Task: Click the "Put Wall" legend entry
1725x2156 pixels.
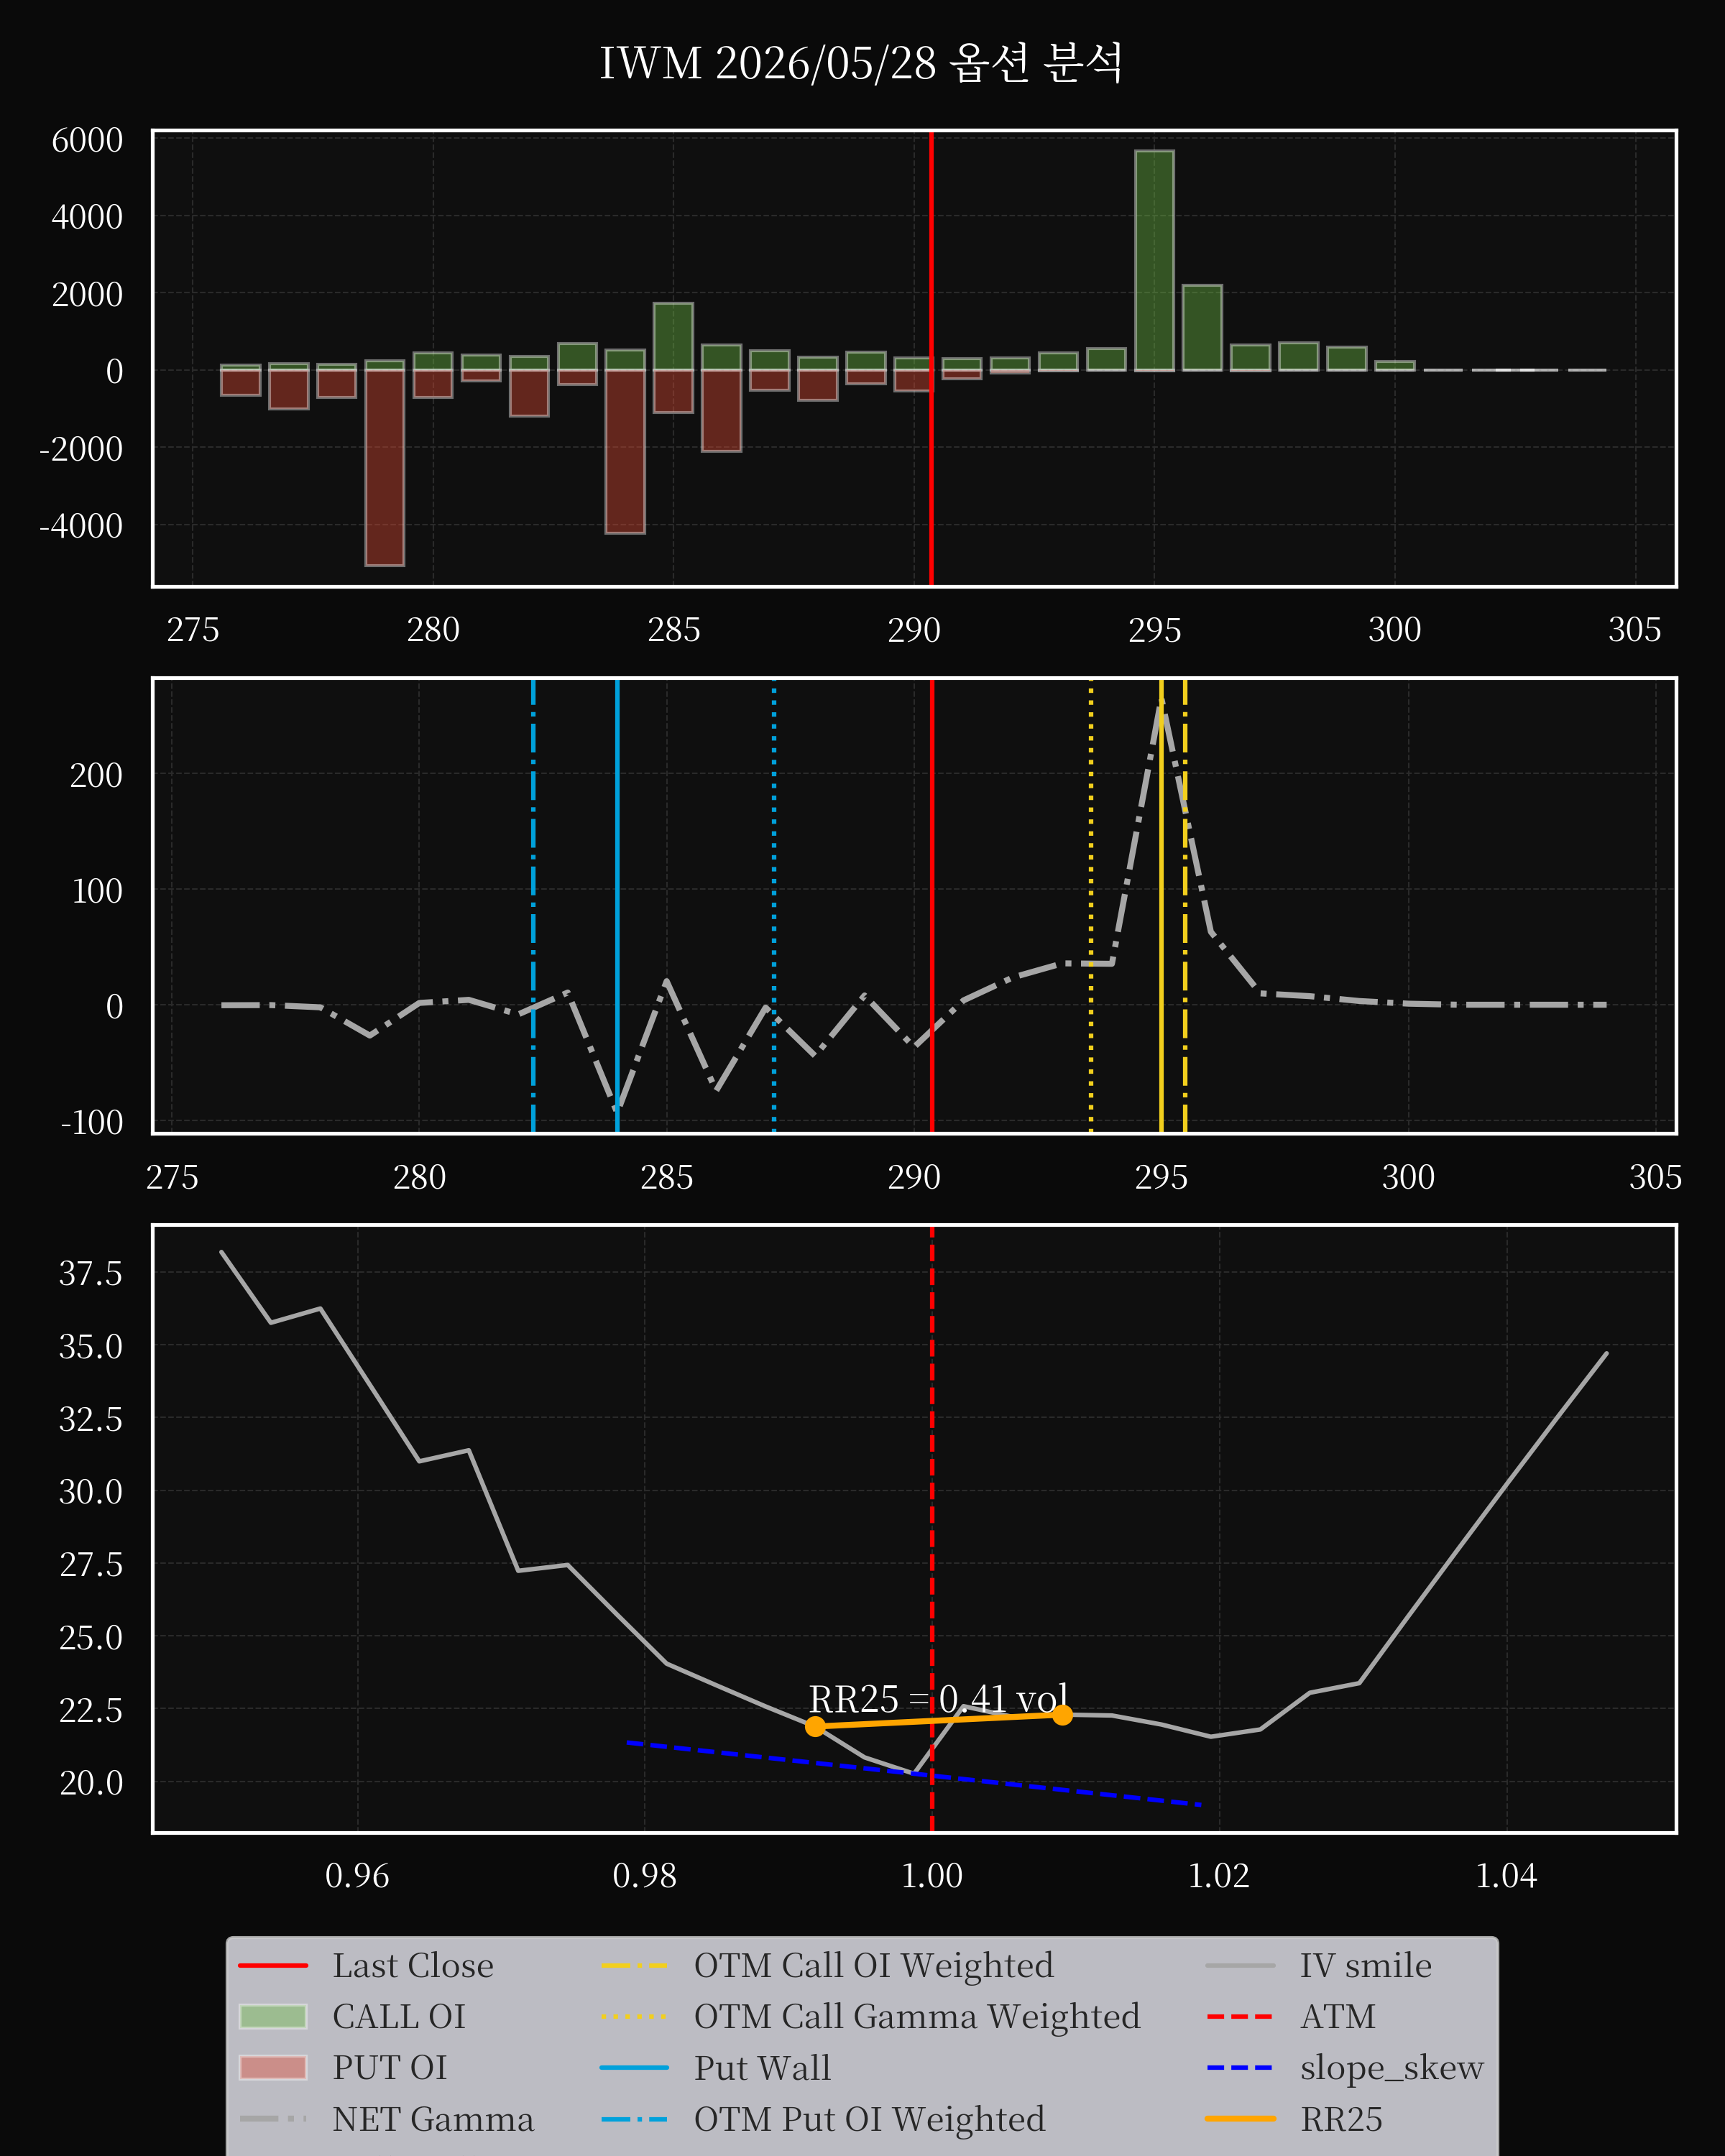Action: pyautogui.click(x=715, y=2068)
